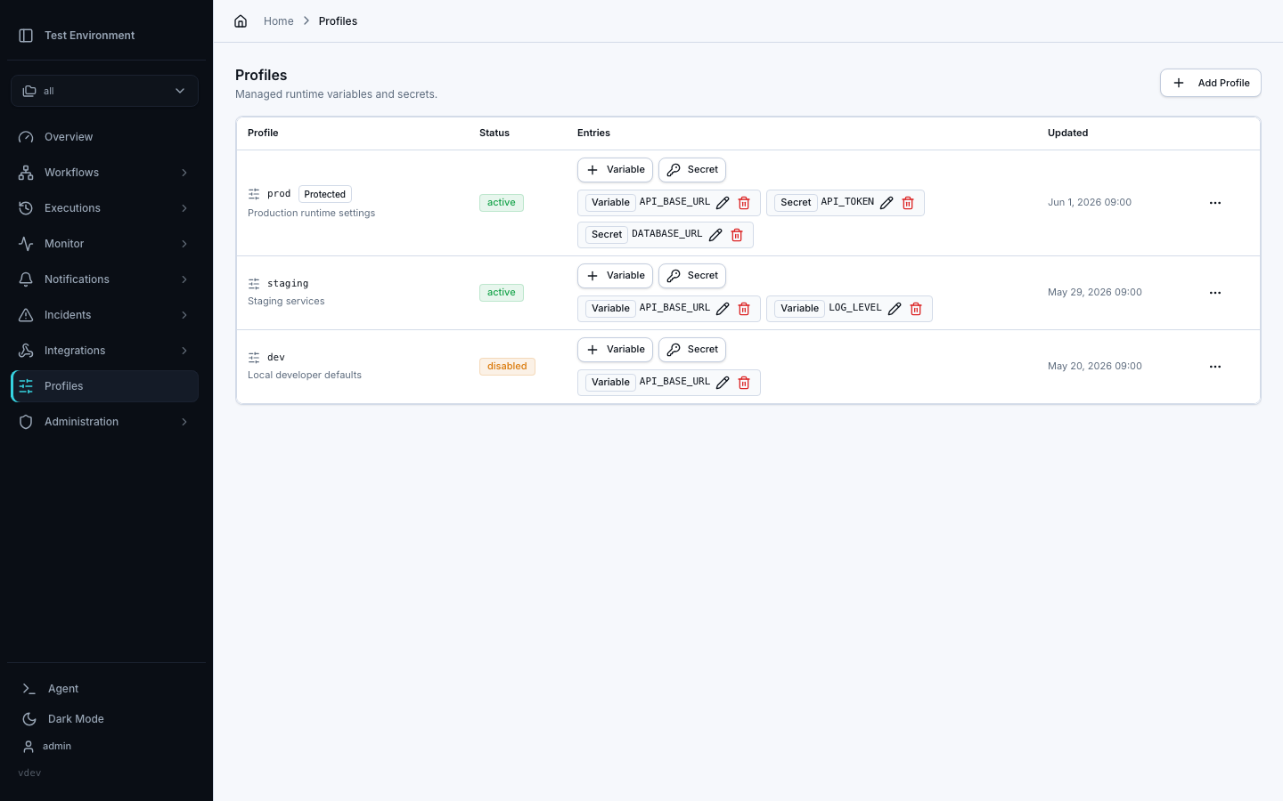This screenshot has height=801, width=1283.
Task: Edit staging API_BASE_URL variable
Action: (x=723, y=309)
